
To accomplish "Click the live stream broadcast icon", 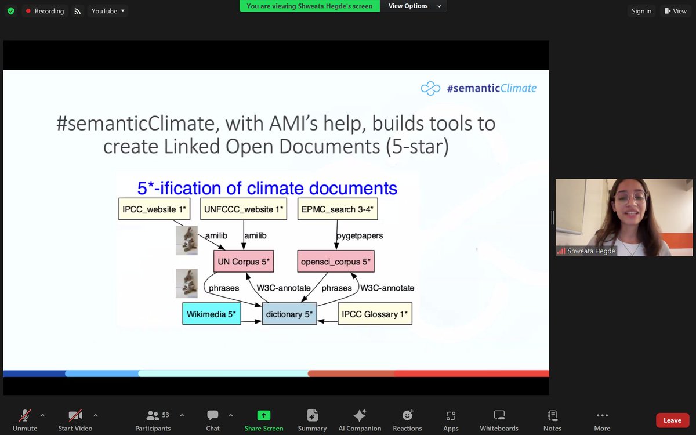I will (77, 11).
